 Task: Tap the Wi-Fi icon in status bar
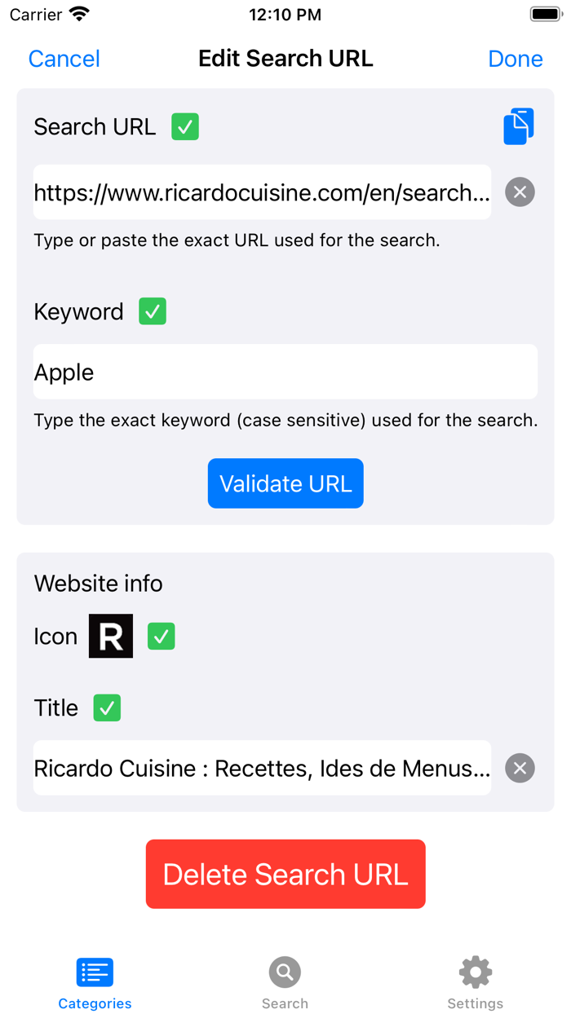(78, 13)
